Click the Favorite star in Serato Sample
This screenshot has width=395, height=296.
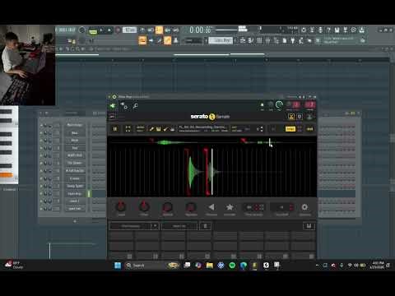pyautogui.click(x=230, y=207)
